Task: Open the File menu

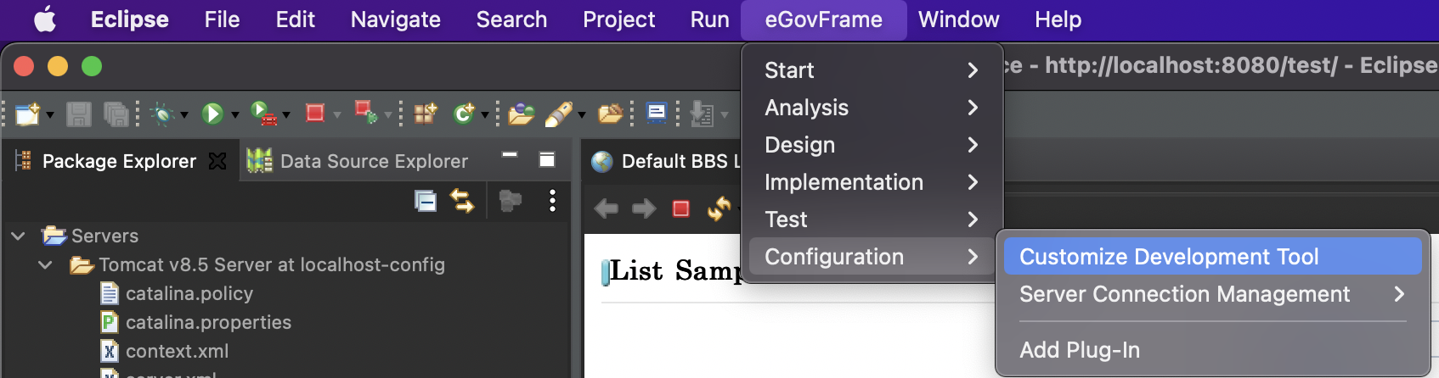Action: click(x=222, y=19)
